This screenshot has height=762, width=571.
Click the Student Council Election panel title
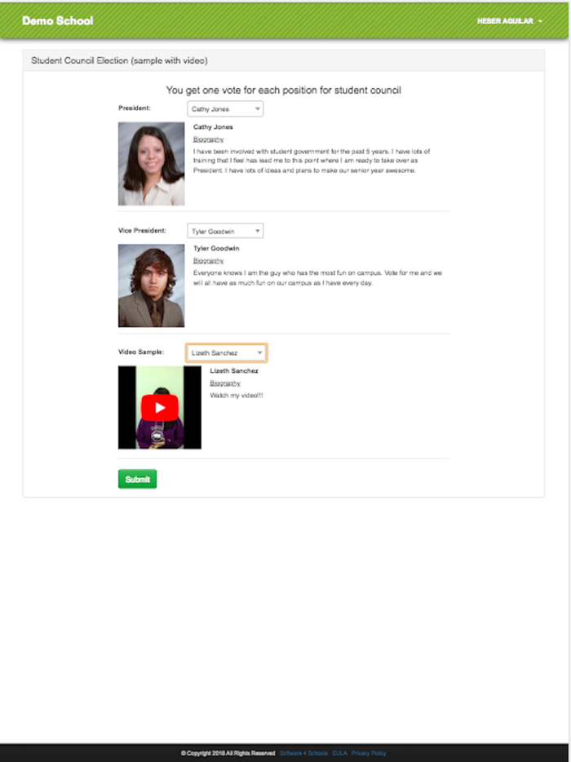tap(120, 60)
